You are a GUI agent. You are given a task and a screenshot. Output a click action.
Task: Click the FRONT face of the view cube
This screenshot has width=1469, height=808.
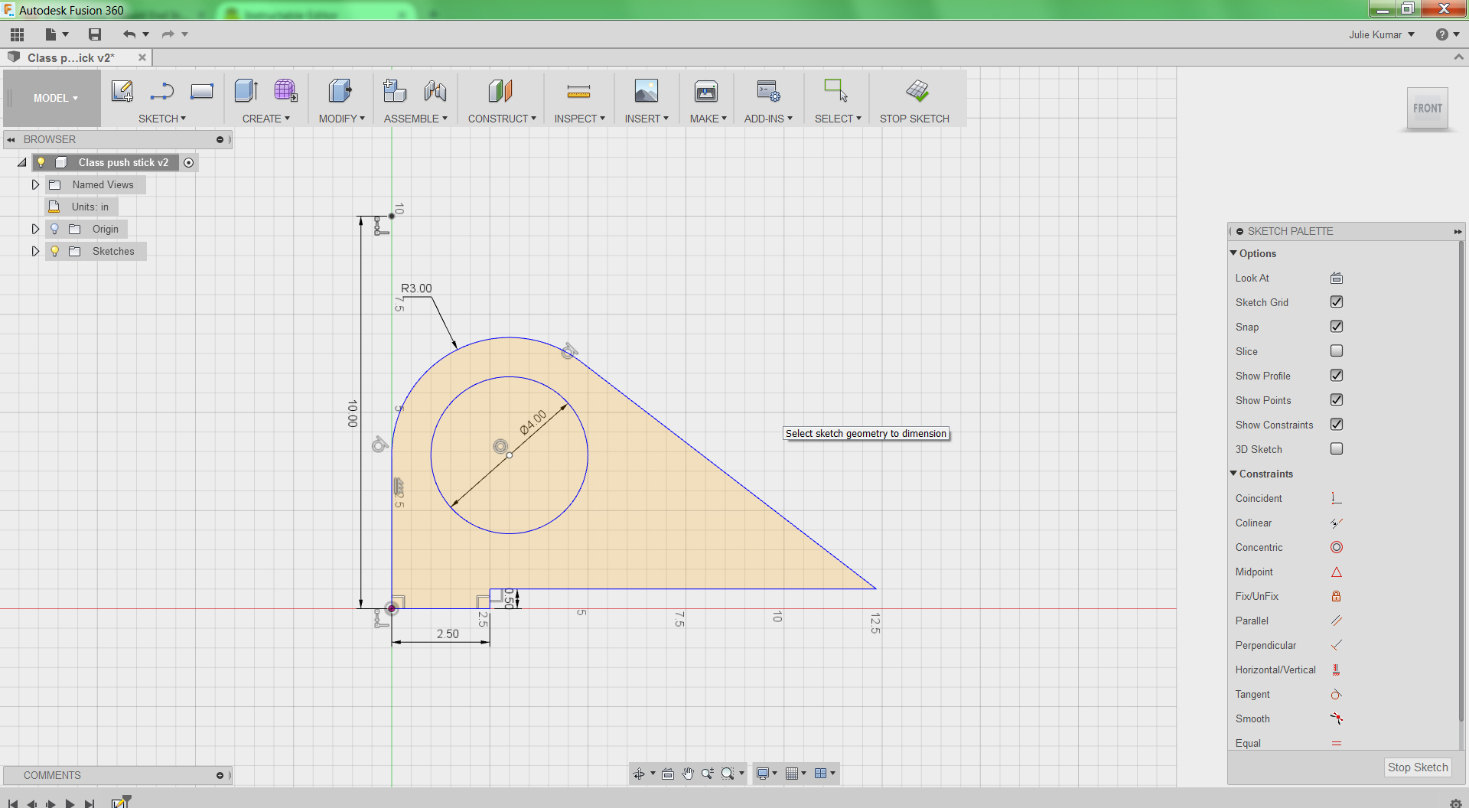[x=1428, y=109]
